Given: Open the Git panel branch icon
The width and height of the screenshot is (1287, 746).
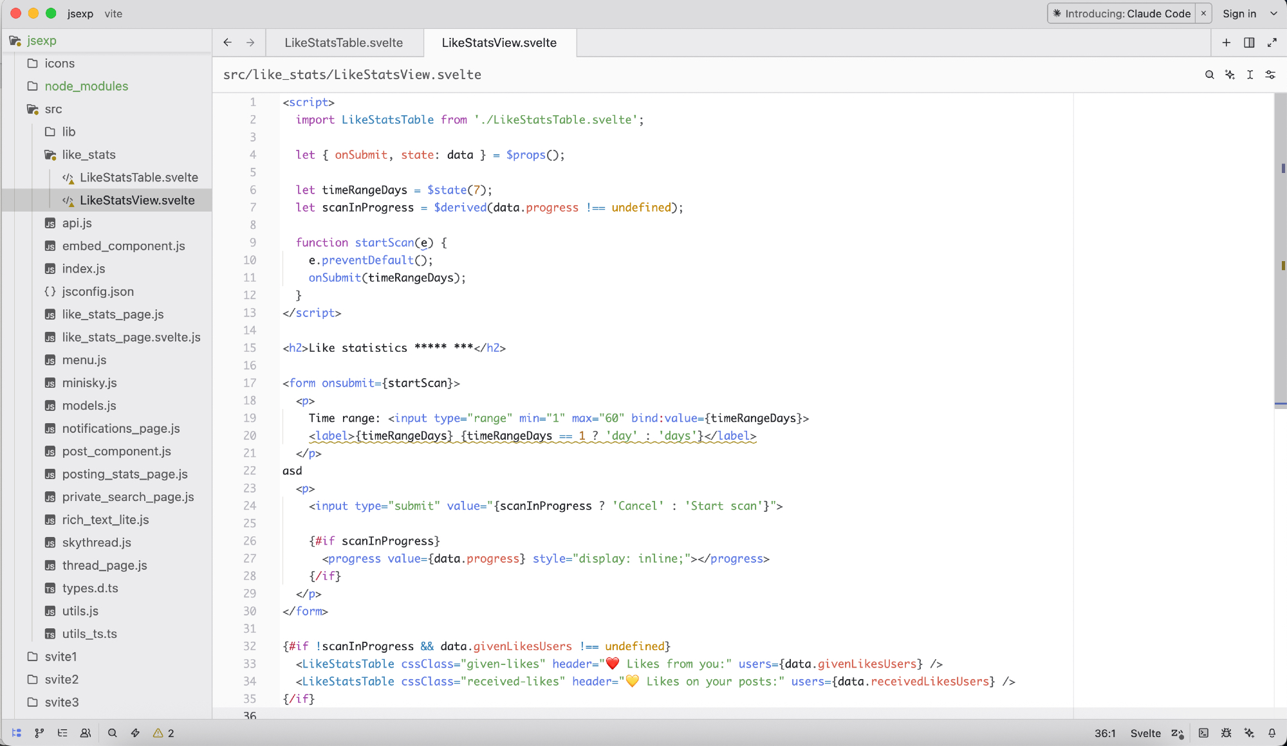Looking at the screenshot, I should point(39,733).
